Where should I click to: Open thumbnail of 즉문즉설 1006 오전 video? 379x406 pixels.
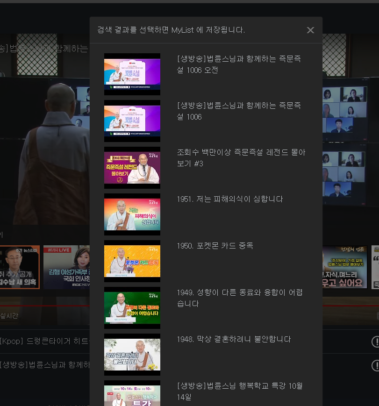[x=132, y=74]
